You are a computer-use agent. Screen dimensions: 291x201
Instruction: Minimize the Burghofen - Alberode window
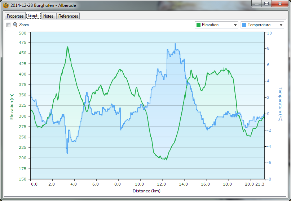tap(256, 4)
